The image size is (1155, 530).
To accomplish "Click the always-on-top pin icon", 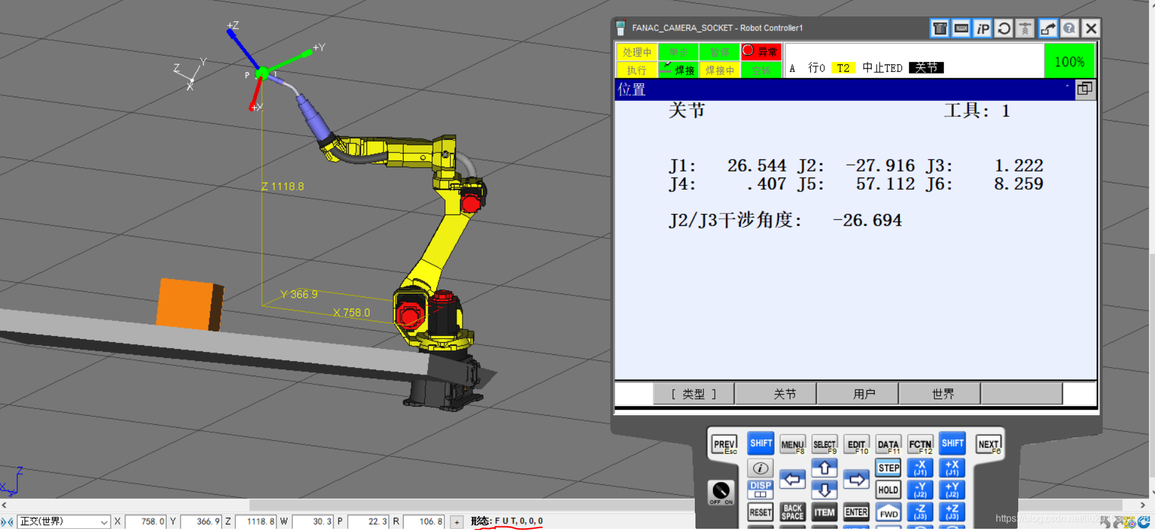I will (x=1025, y=29).
